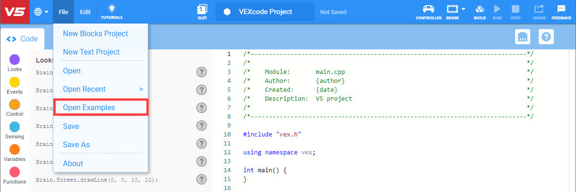Click the Slot 1 selector icon

pos(202,11)
